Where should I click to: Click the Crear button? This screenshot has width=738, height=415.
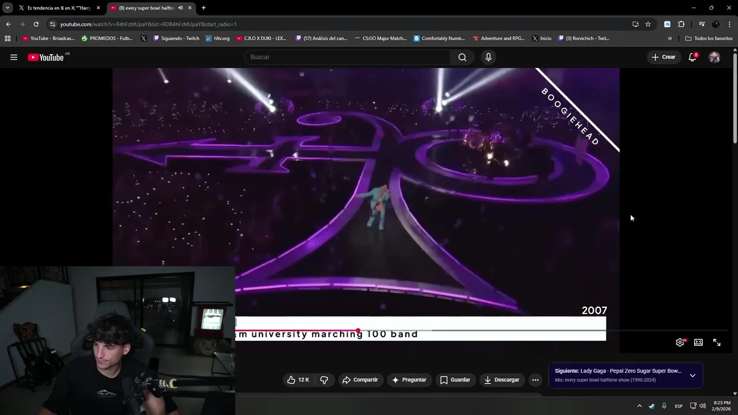(664, 57)
